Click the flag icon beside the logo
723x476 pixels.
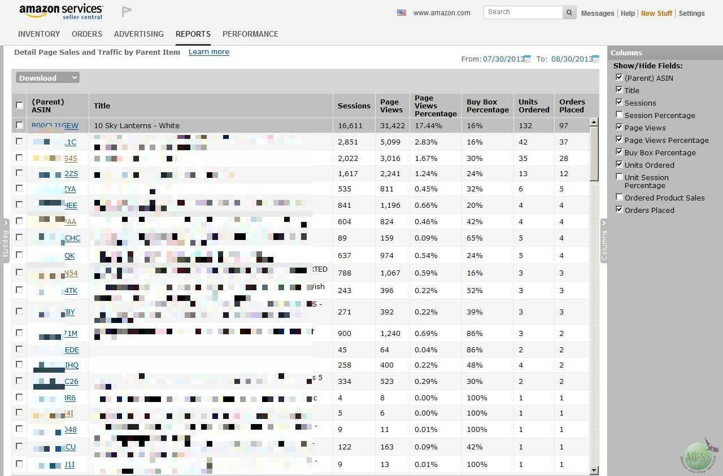pos(127,11)
